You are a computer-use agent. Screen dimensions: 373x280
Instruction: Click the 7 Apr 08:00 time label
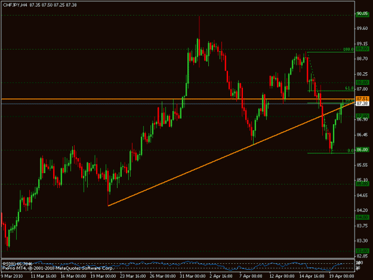click(251, 276)
